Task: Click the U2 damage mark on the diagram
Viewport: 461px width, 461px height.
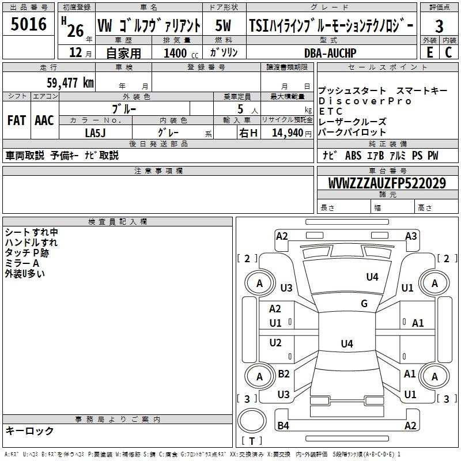Action: click(275, 343)
